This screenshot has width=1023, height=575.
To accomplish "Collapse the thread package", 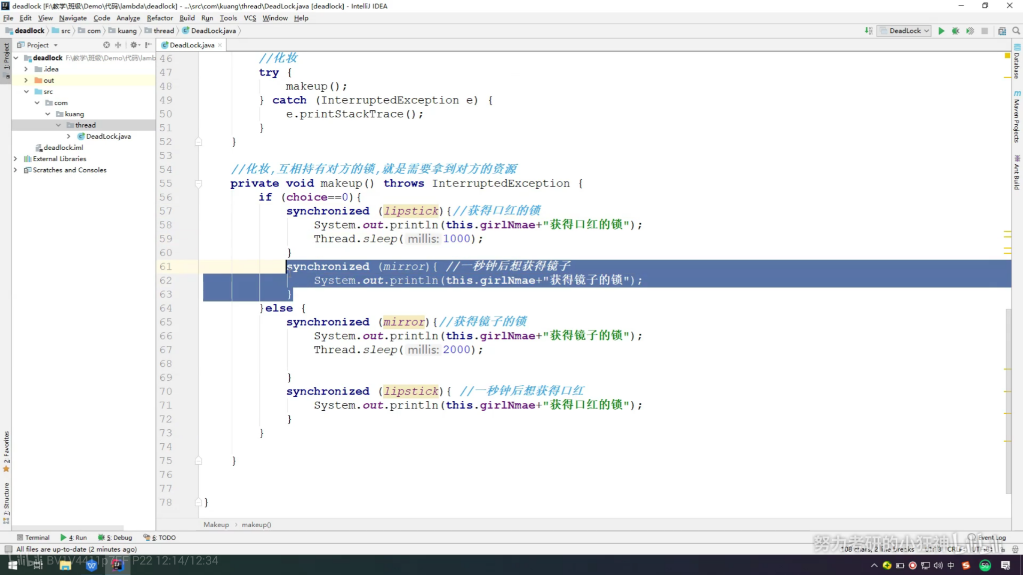I will [58, 125].
